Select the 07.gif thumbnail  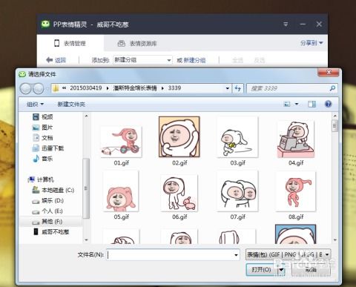pyautogui.click(x=237, y=191)
